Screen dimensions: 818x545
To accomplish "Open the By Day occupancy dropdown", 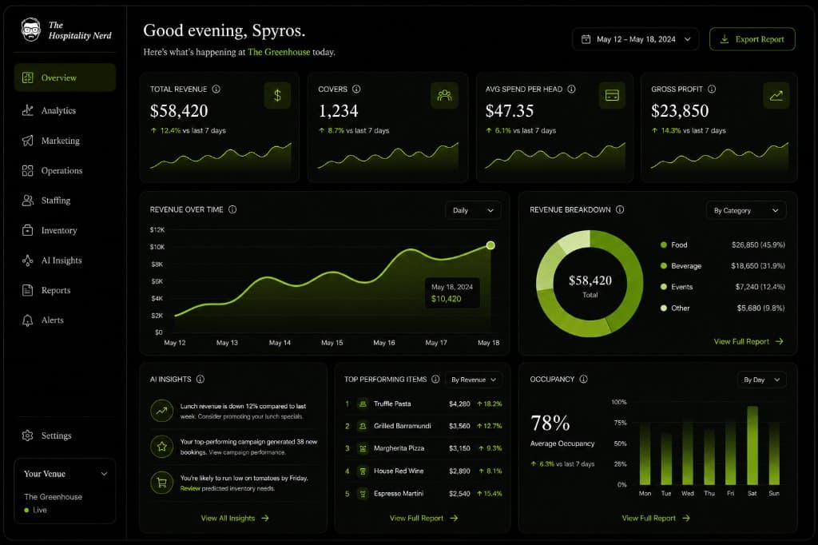I will tap(761, 380).
